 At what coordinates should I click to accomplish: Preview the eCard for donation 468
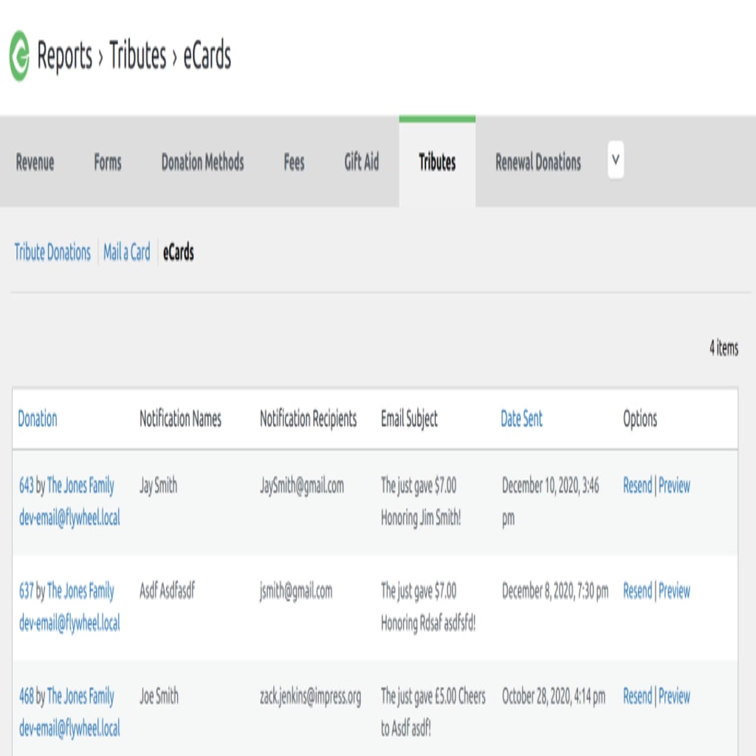pos(674,696)
